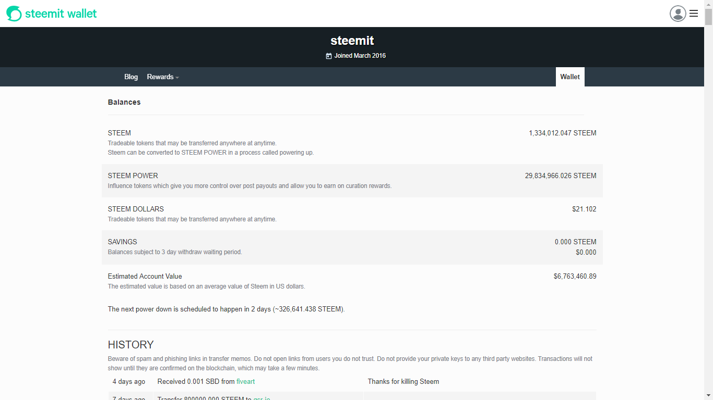Click the calendar icon beside Joined March 2016
This screenshot has height=400, width=713.
tap(329, 56)
